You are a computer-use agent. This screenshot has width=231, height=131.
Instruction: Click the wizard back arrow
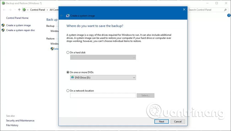[x=62, y=16]
